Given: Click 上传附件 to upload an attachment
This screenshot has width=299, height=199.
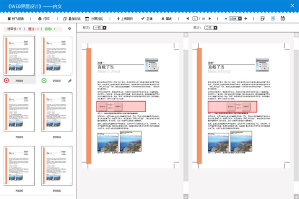Looking at the screenshot, I should (x=125, y=18).
